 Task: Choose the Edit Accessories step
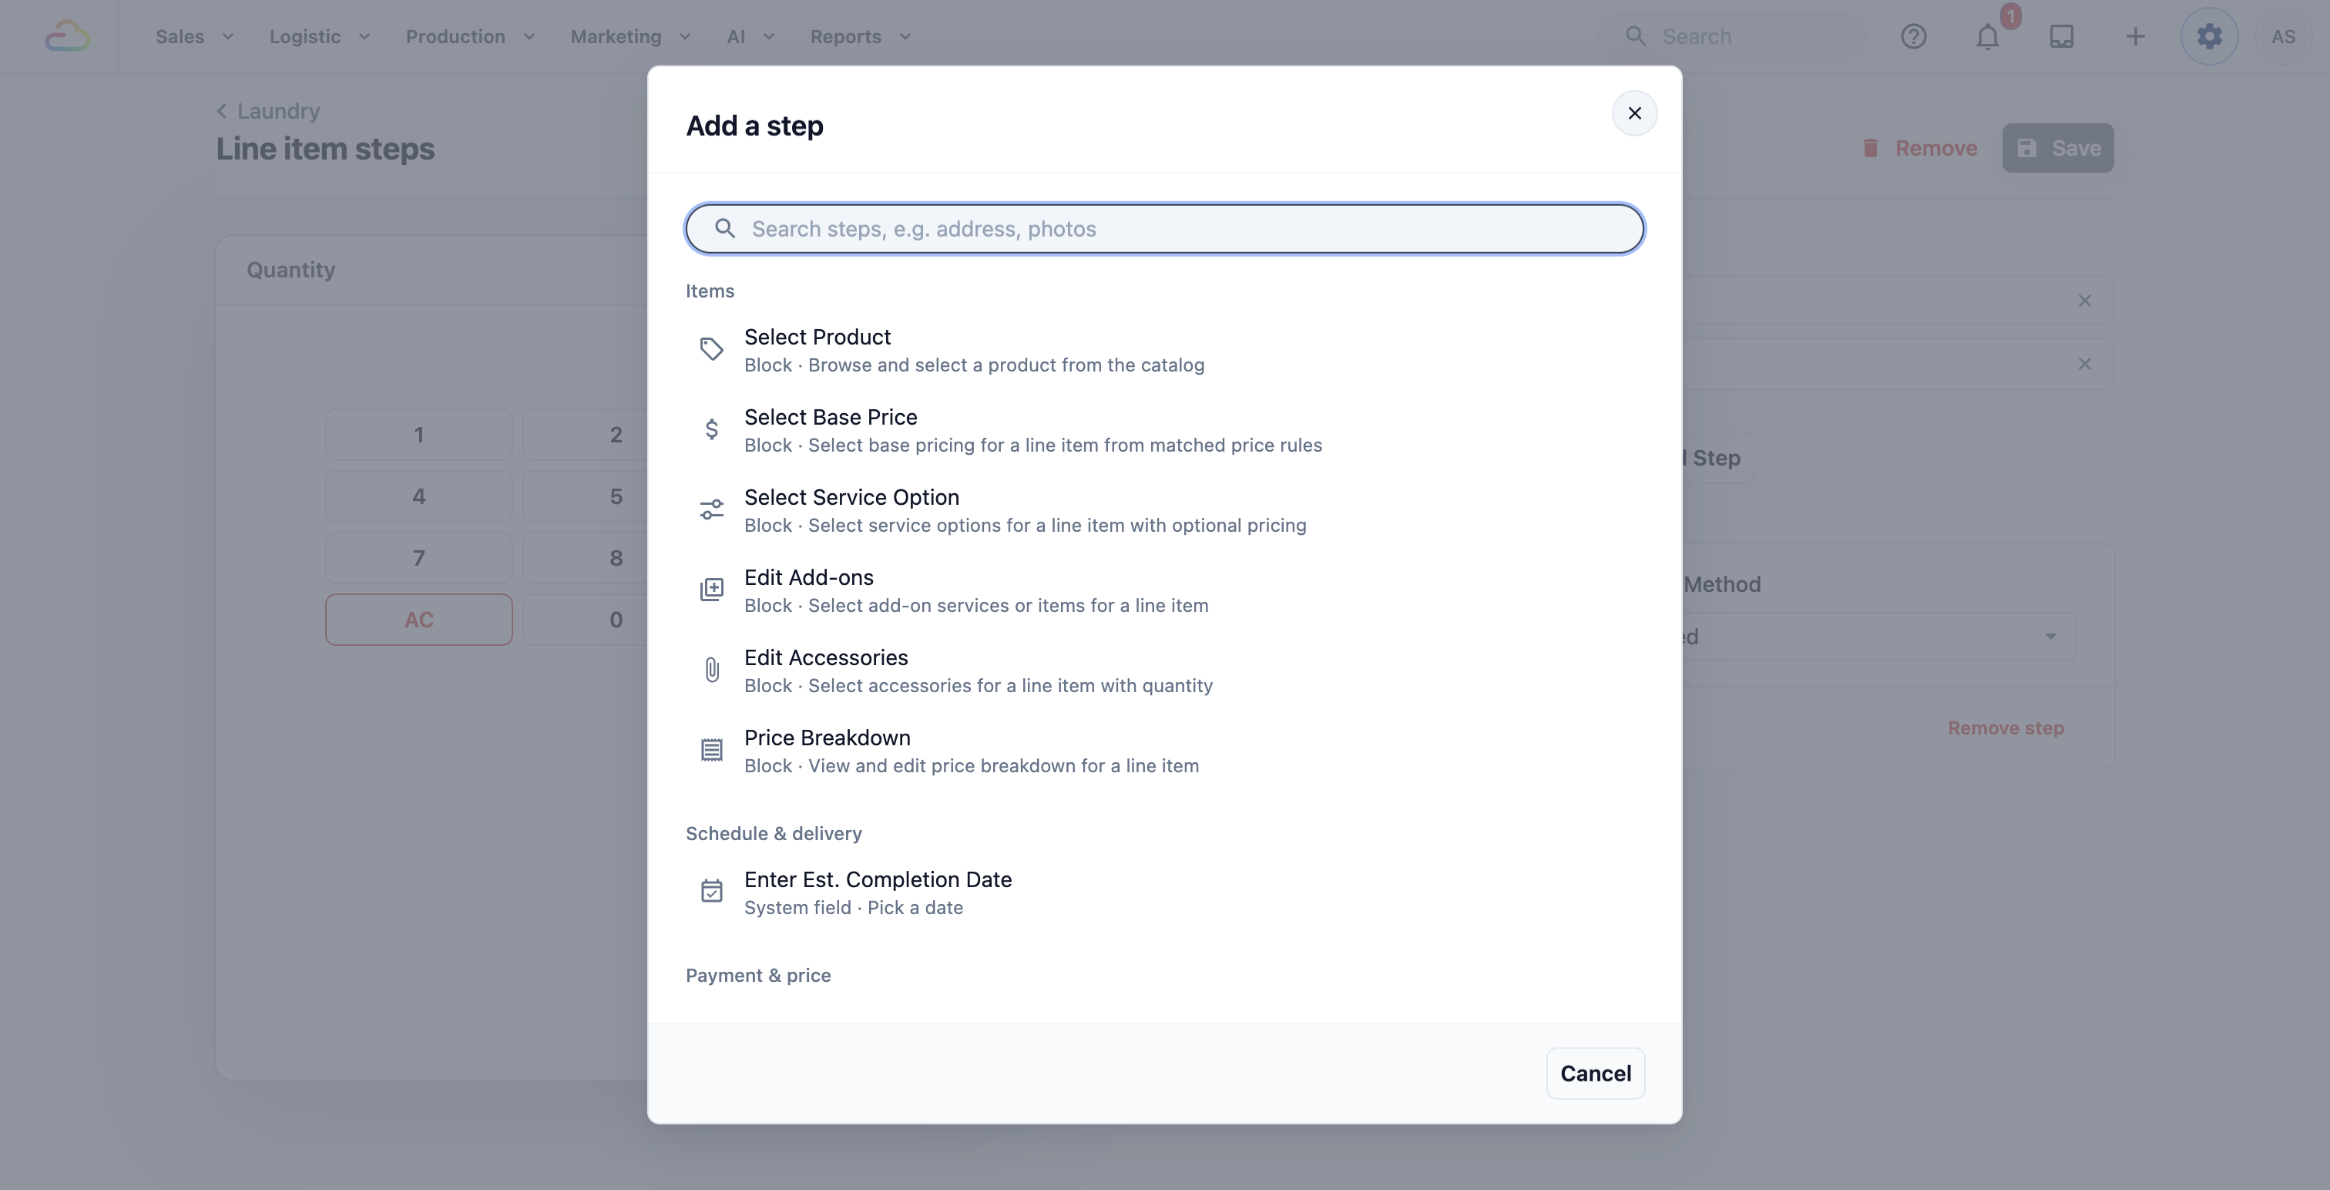(x=1164, y=671)
